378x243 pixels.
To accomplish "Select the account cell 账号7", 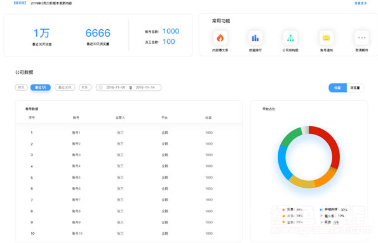I will point(76,200).
